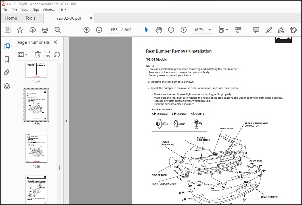
Task: Open the Window menu
Action: (49, 10)
